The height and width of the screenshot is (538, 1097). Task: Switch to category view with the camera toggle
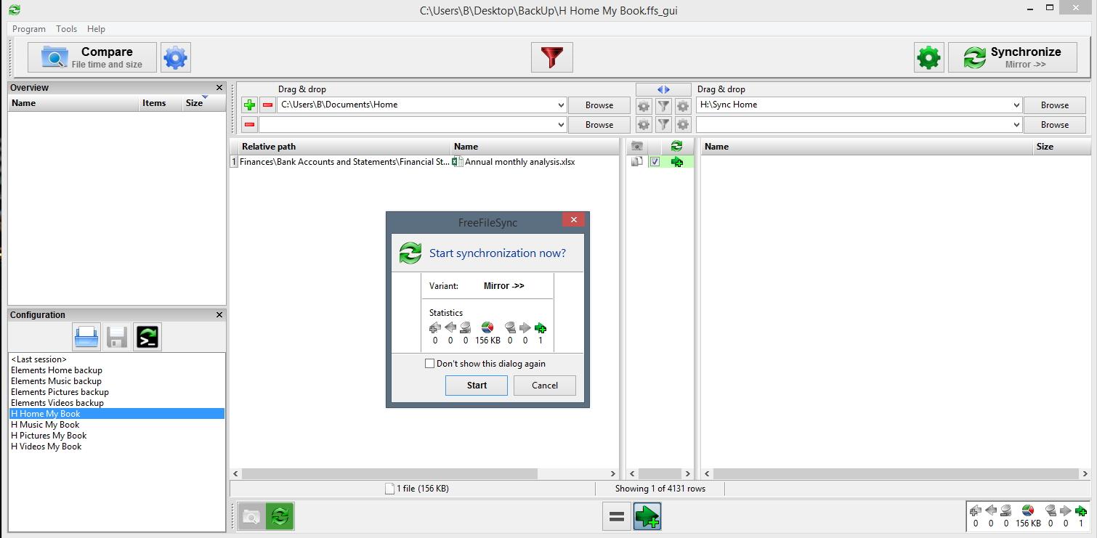[x=251, y=516]
